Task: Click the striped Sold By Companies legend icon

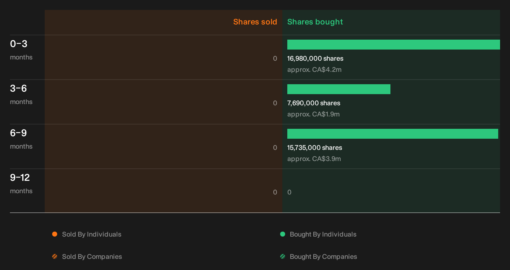Action: click(x=55, y=256)
